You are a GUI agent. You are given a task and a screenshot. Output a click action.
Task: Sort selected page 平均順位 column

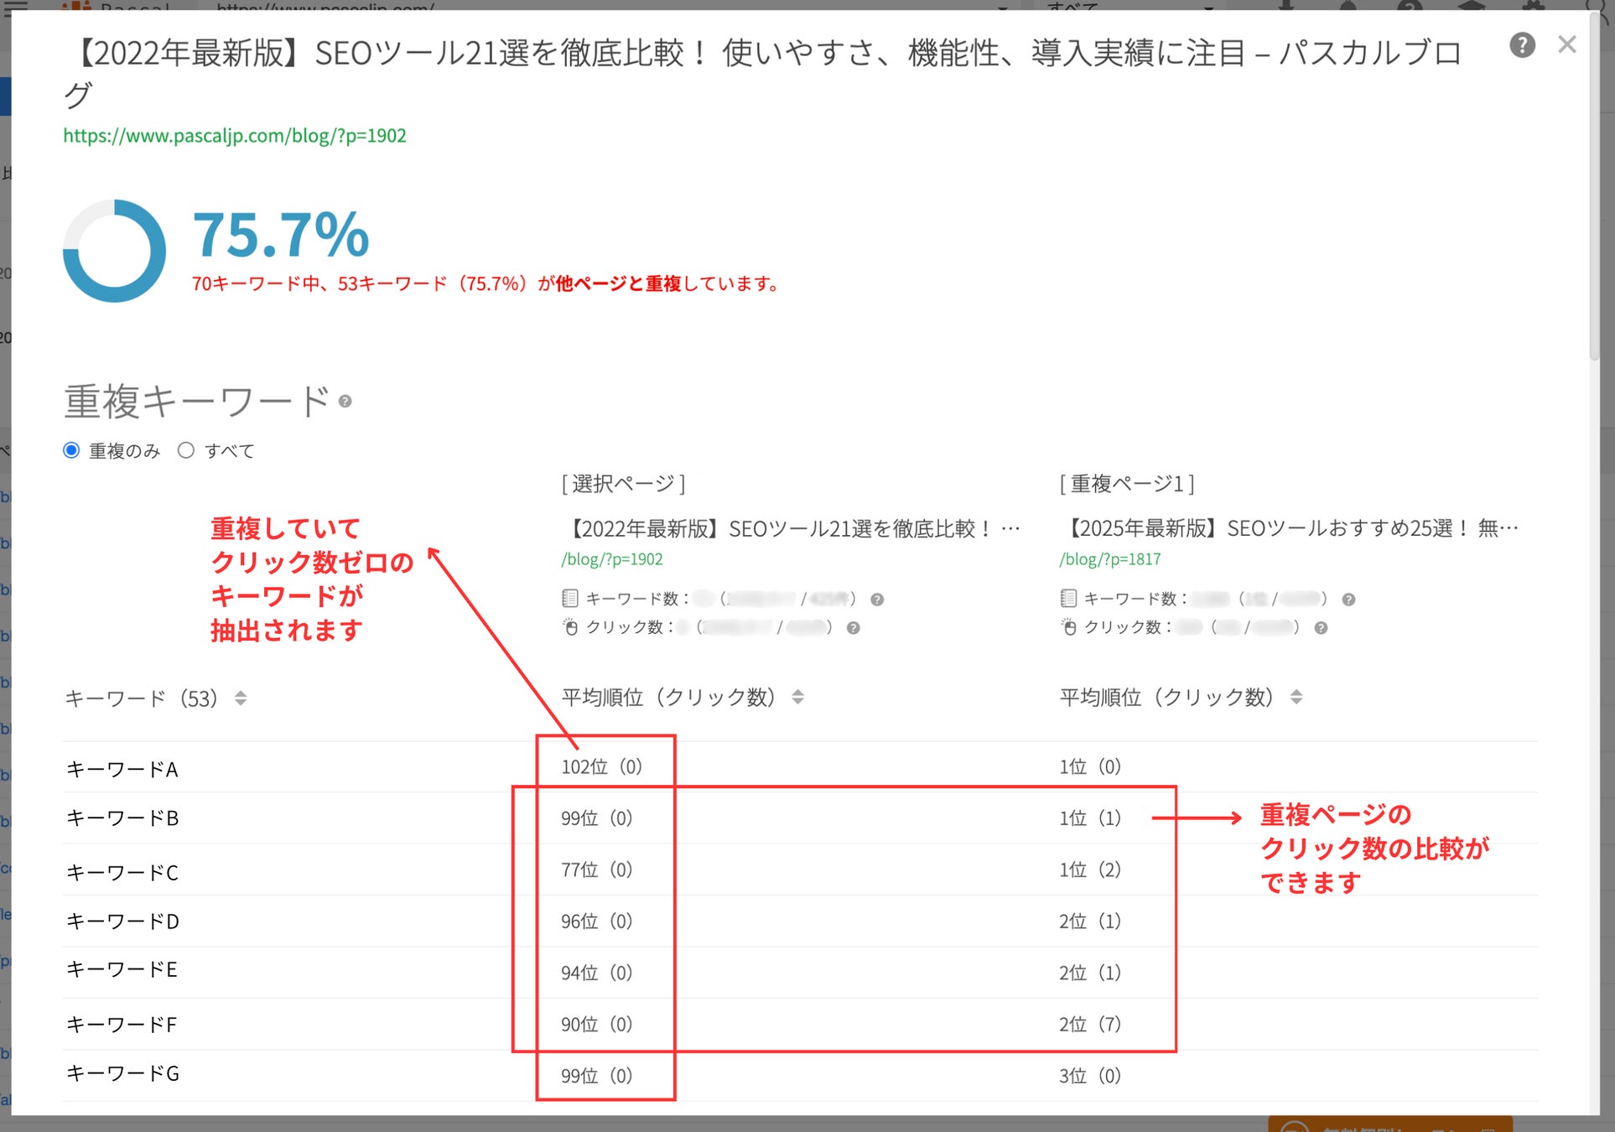coord(797,697)
